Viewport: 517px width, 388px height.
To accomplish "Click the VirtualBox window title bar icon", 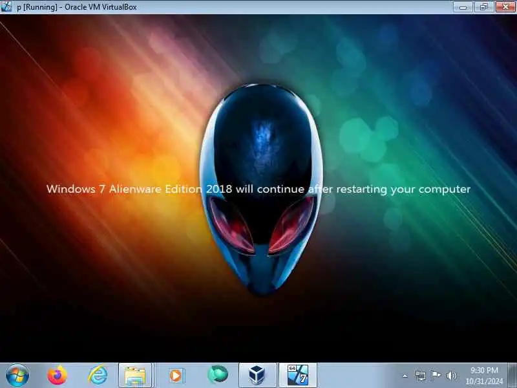I will 6,6.
